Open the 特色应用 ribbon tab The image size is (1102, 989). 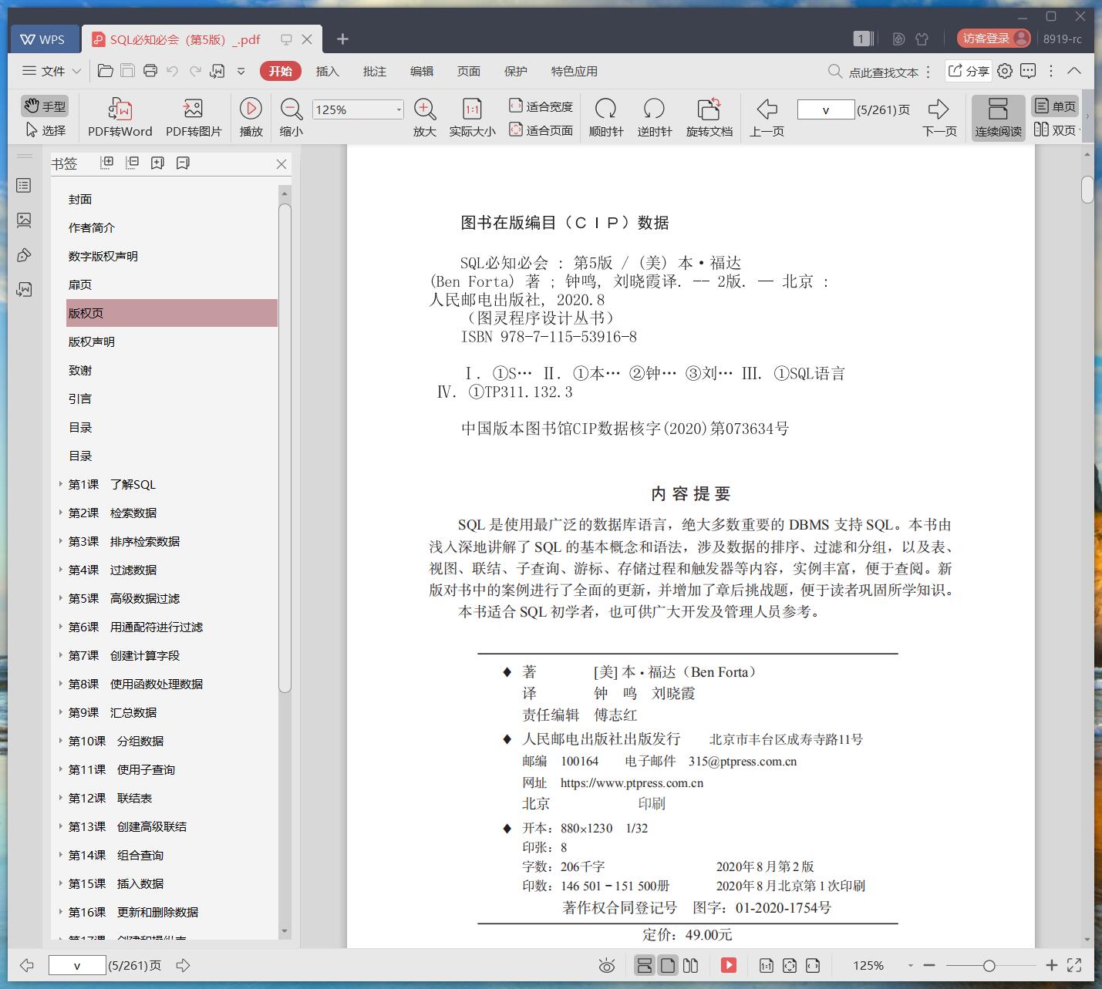tap(574, 71)
